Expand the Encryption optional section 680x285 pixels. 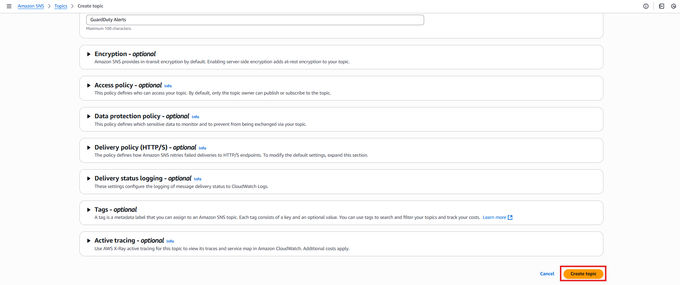click(x=88, y=54)
